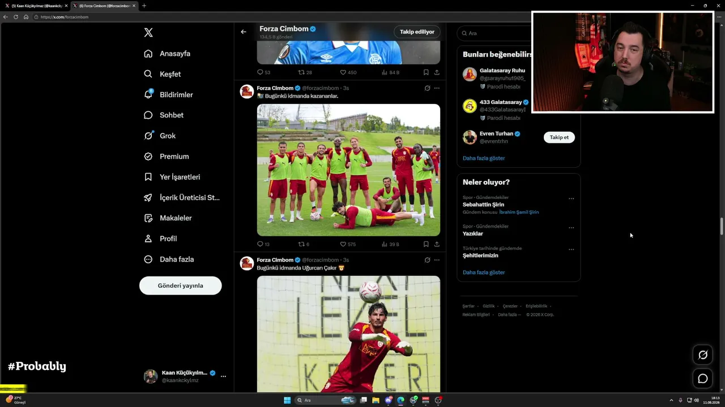Open Makaleler in the sidebar

tap(168, 218)
